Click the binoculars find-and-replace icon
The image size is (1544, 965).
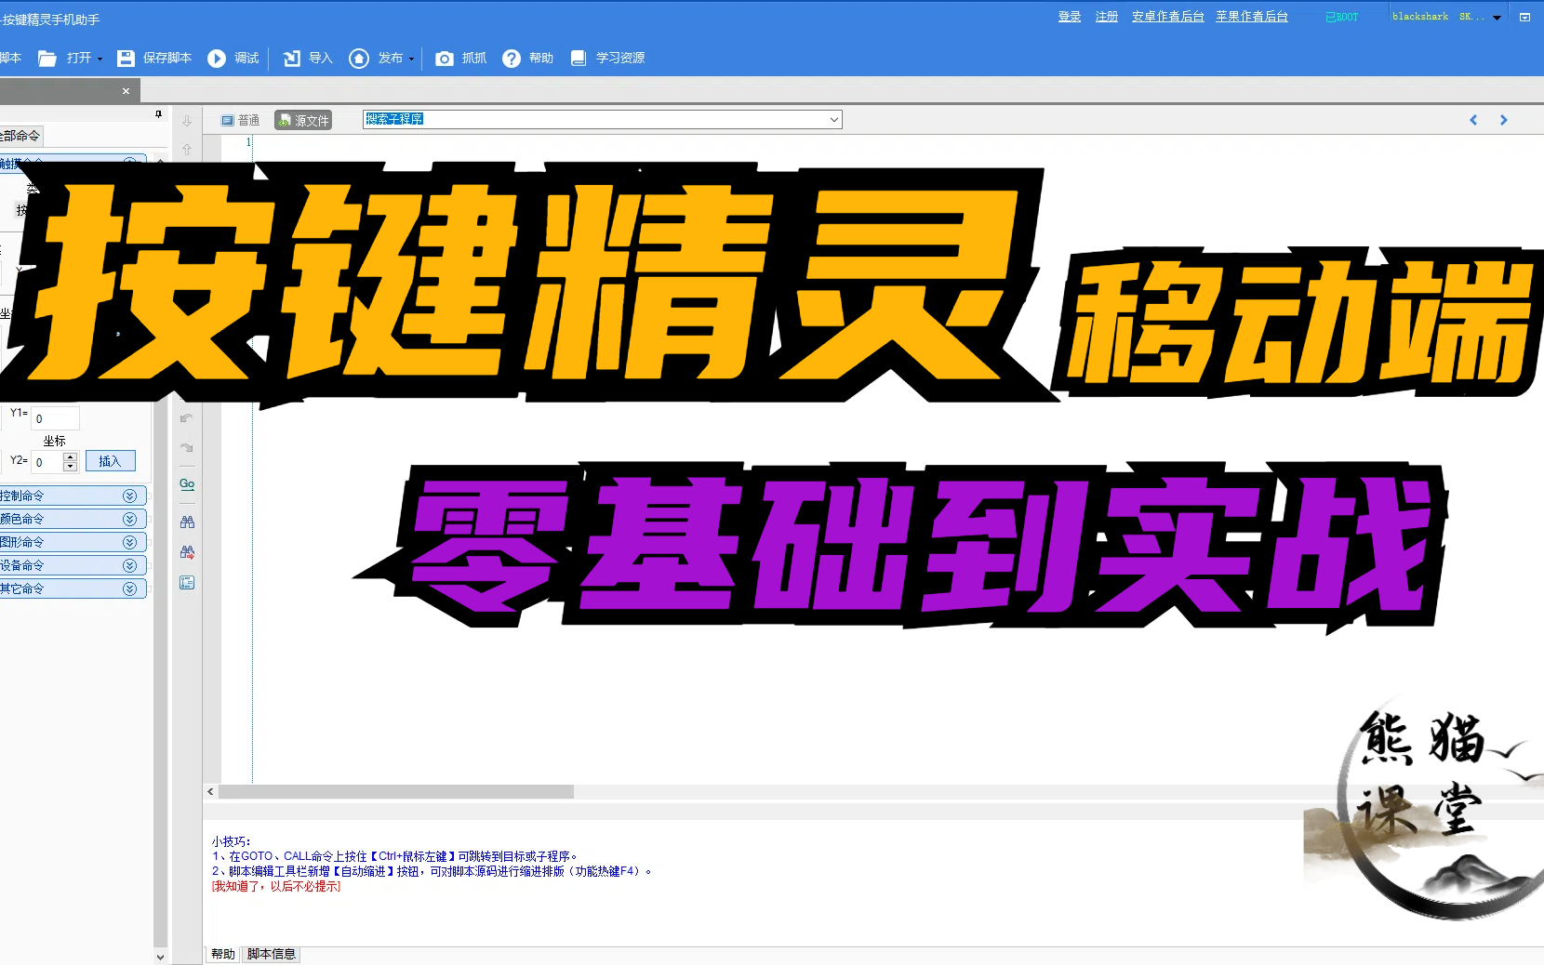[187, 552]
